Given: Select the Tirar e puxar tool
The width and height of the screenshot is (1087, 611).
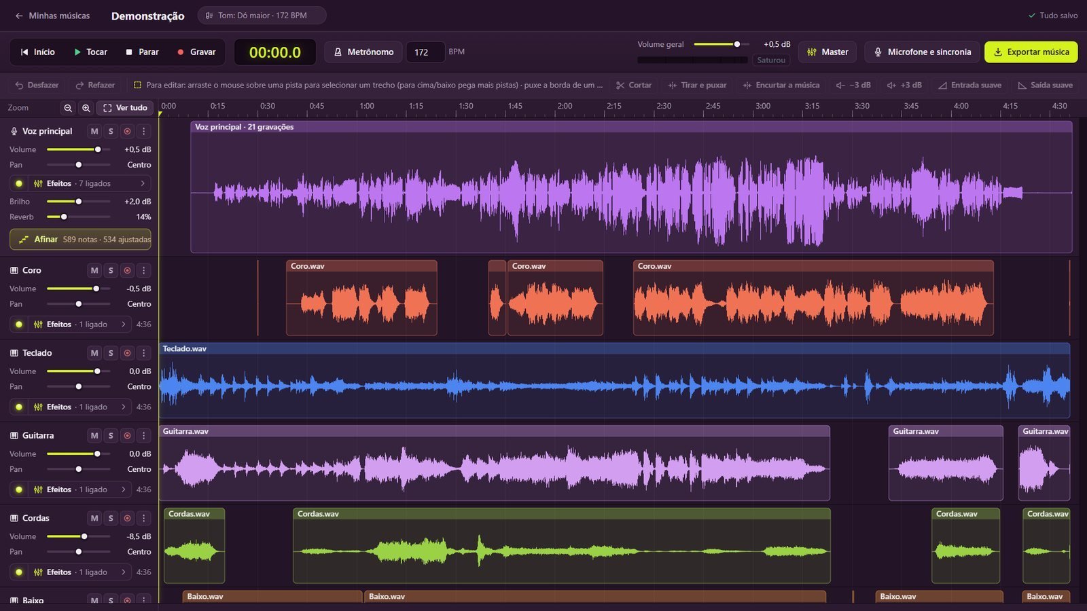Looking at the screenshot, I should click(697, 86).
